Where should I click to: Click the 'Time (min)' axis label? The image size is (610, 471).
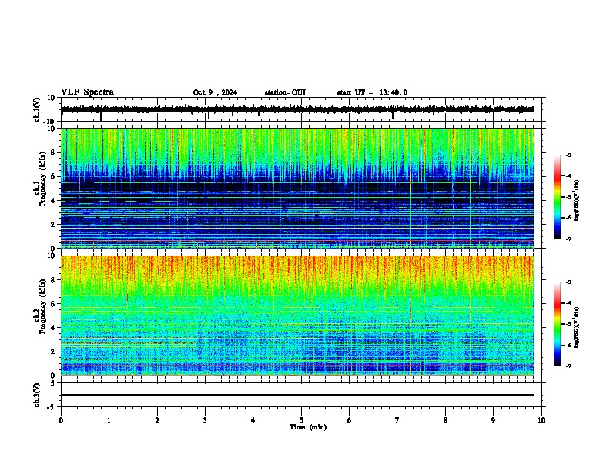[308, 427]
